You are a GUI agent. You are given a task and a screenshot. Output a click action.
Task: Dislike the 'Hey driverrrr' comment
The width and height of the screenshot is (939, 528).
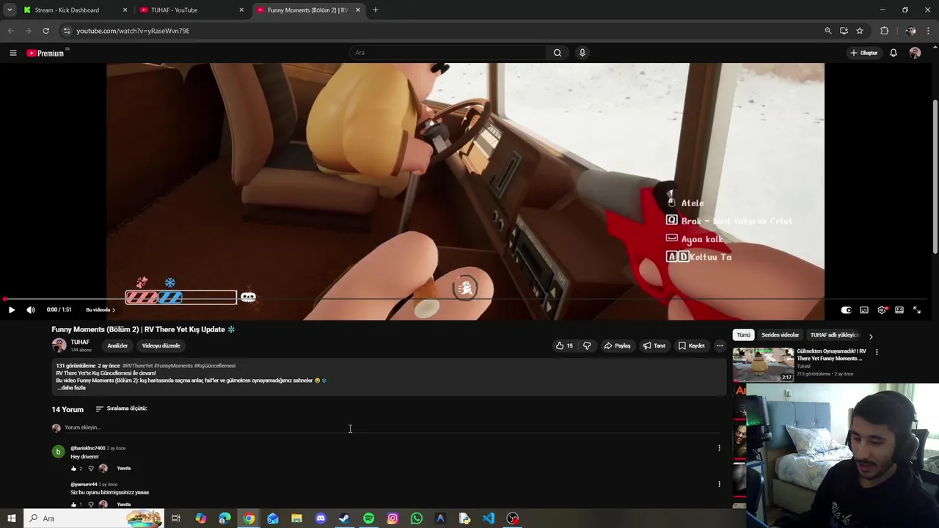[91, 469]
